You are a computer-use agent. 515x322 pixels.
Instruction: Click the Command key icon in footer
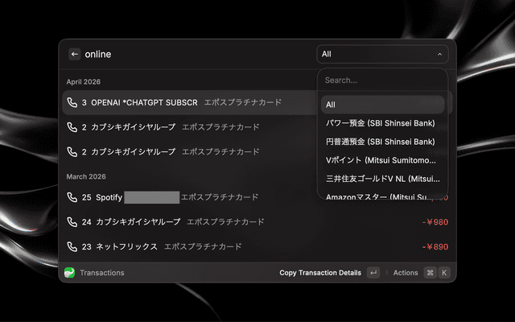pos(430,273)
